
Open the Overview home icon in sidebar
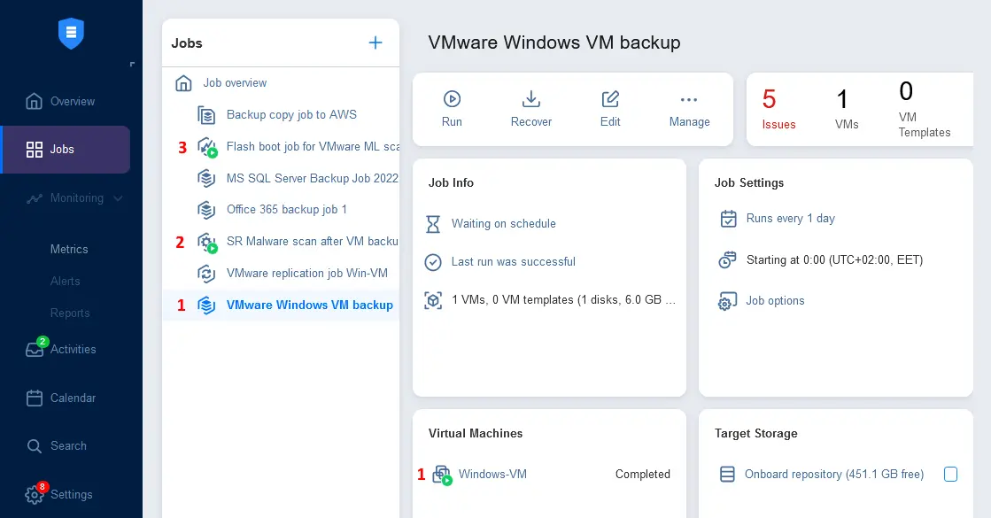click(35, 101)
